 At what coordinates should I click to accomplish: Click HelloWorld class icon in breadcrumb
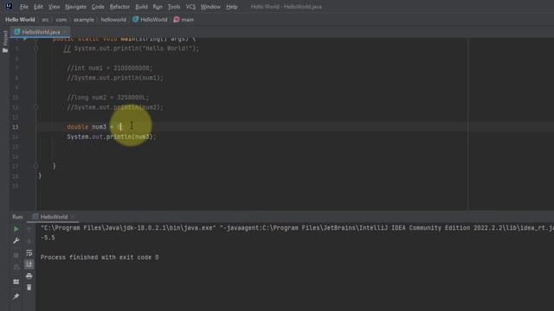[x=136, y=19]
